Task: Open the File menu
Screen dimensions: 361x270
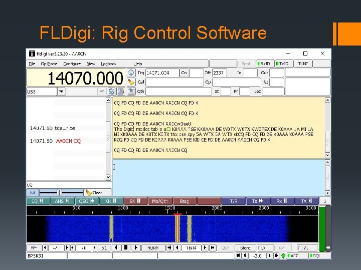Action: (x=32, y=63)
